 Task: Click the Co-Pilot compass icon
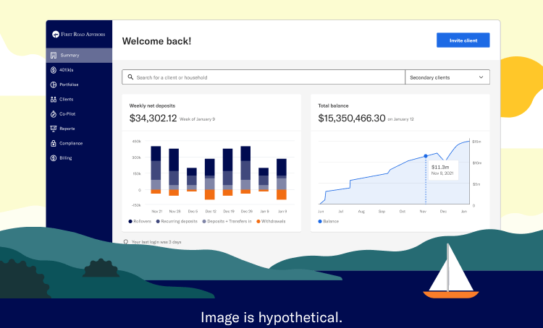pos(54,114)
